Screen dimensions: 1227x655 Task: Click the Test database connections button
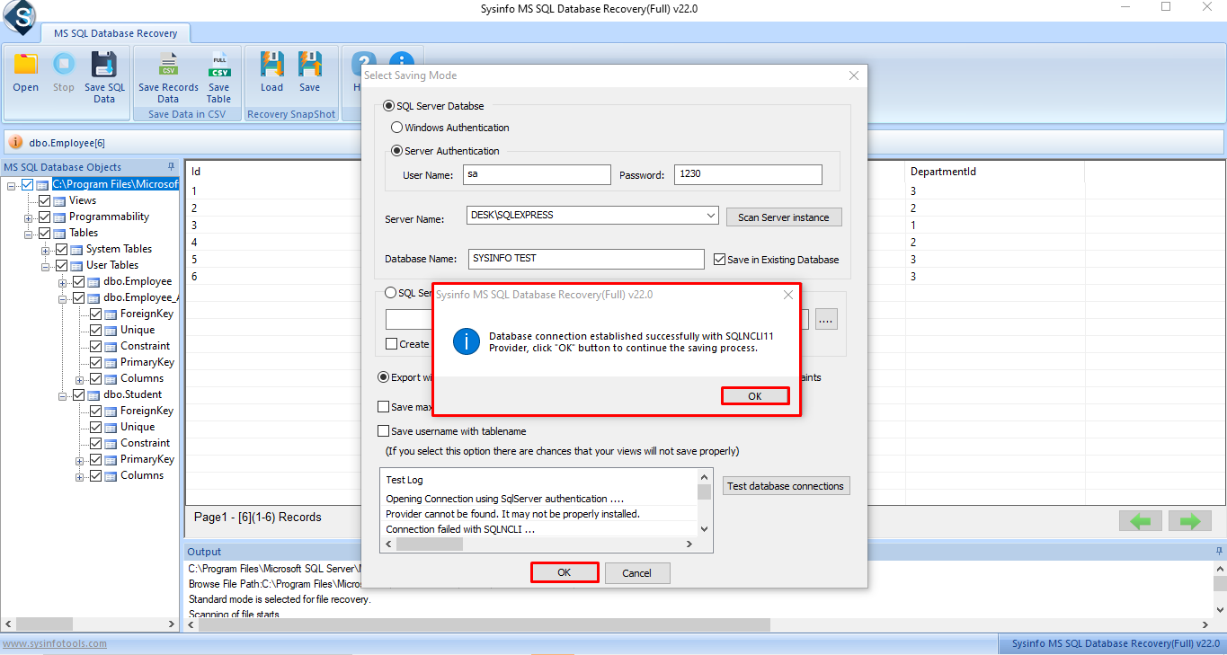(x=786, y=486)
